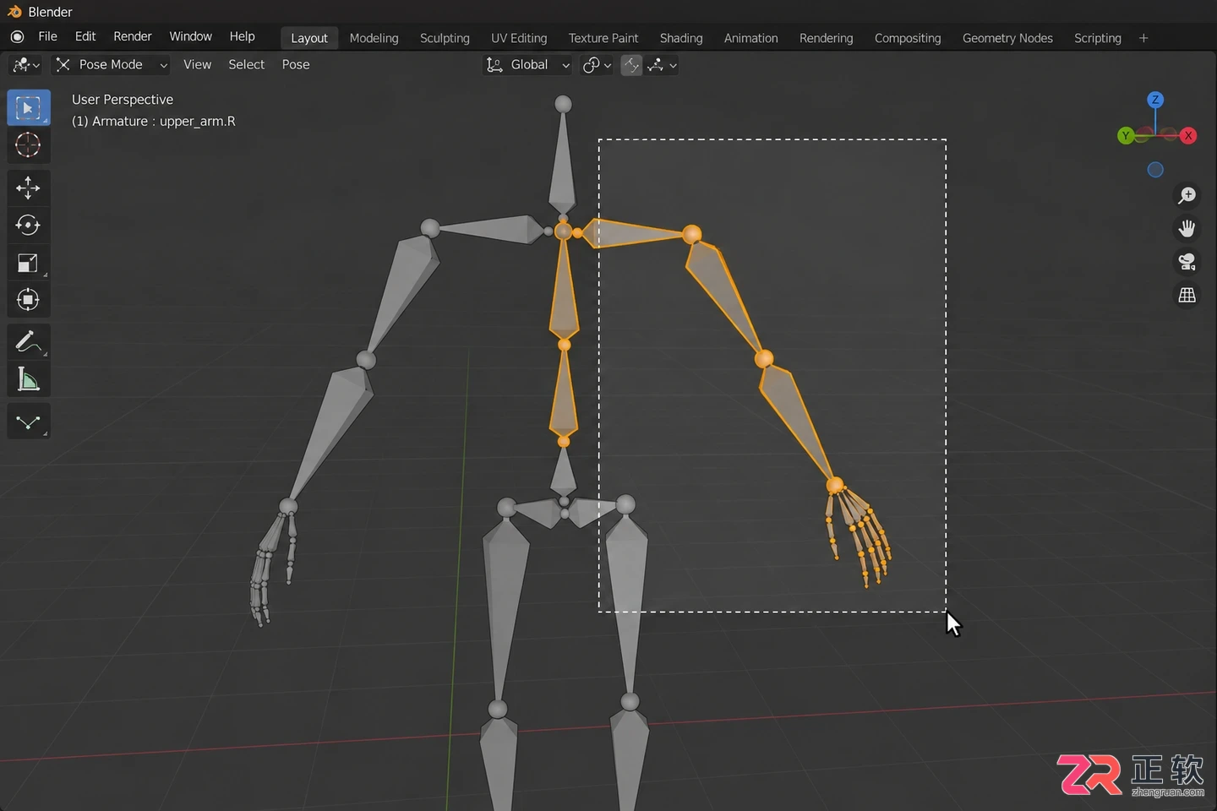Click the zoom magnifier viewport button
The image size is (1217, 811).
1187,196
